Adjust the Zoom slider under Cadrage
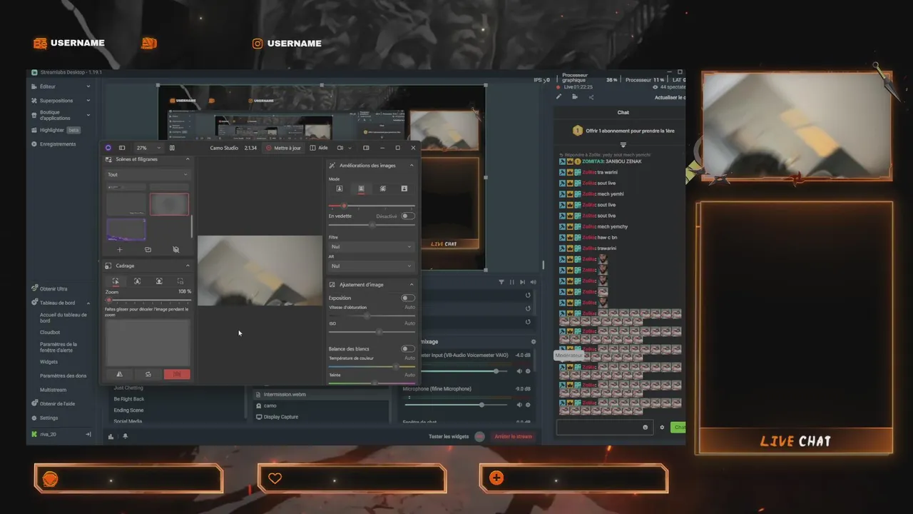The image size is (913, 514). tap(148, 300)
